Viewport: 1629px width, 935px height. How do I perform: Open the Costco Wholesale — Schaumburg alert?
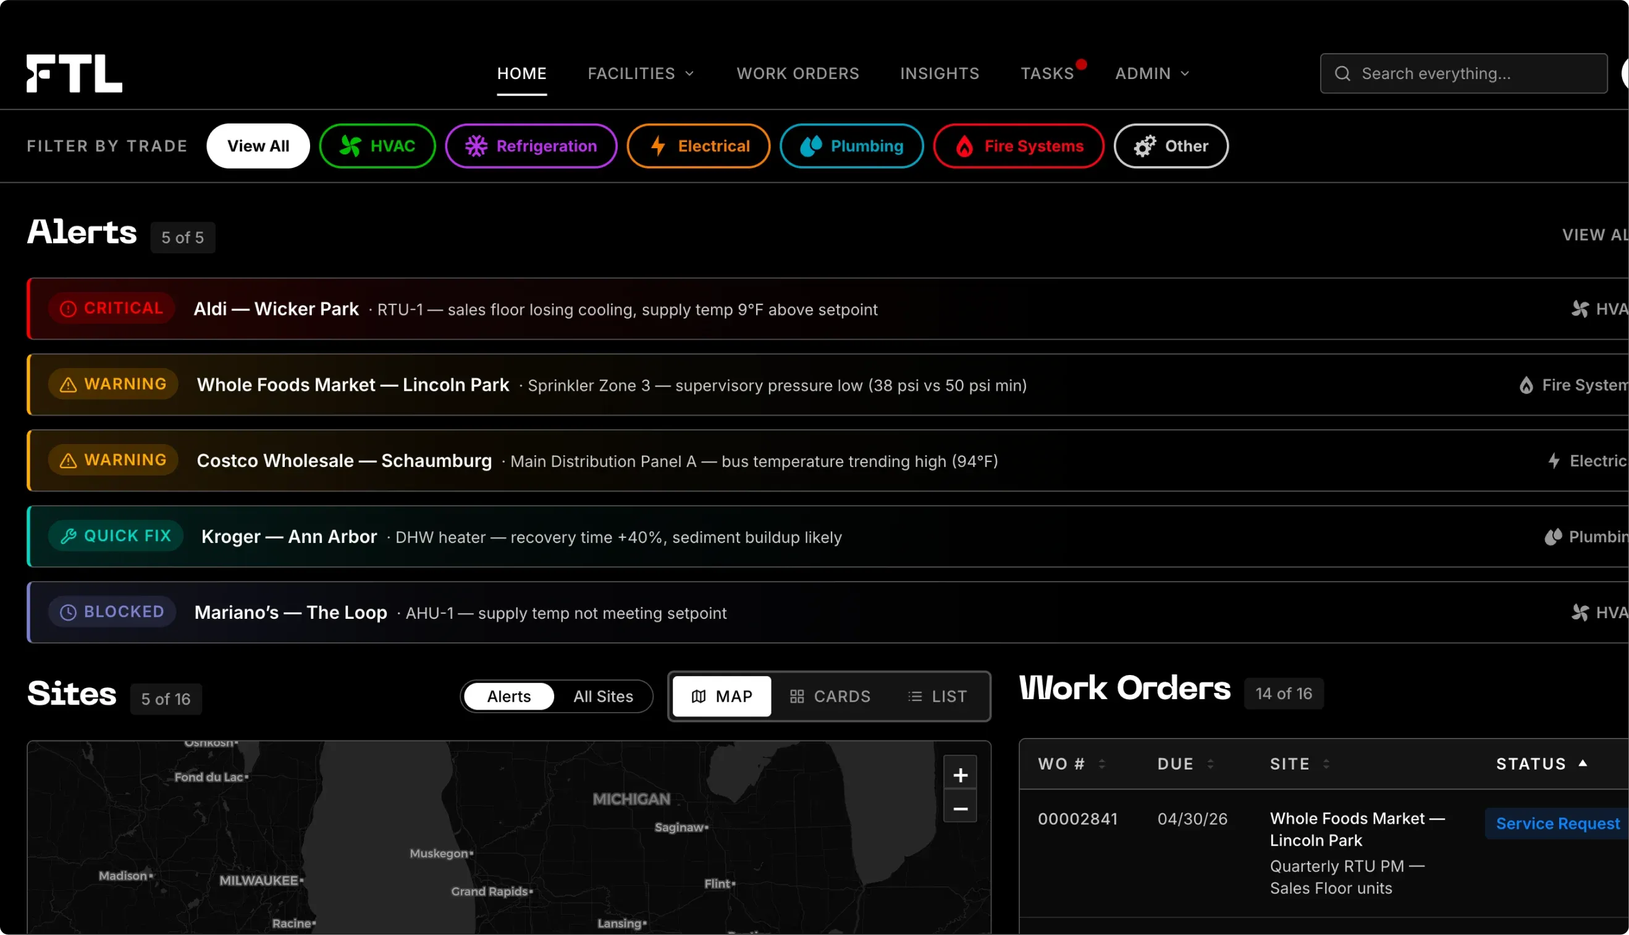(827, 461)
